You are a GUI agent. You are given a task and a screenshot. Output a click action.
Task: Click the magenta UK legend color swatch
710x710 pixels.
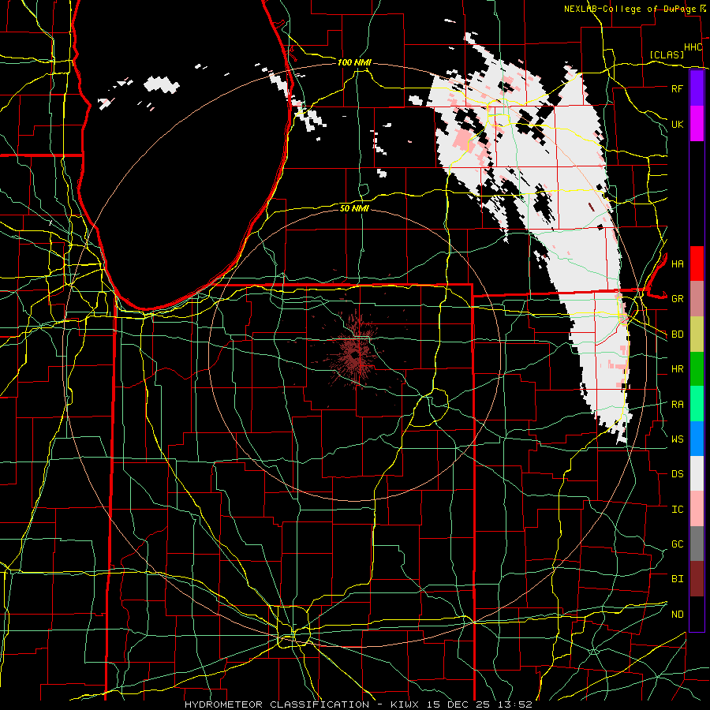point(697,124)
